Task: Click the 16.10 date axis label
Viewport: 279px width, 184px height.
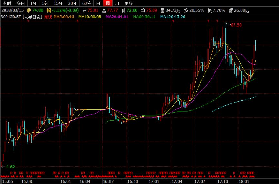Action: pos(133,181)
